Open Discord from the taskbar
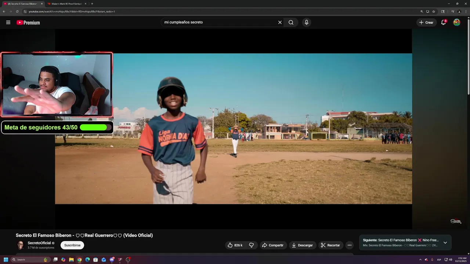This screenshot has height=264, width=470. click(112, 260)
